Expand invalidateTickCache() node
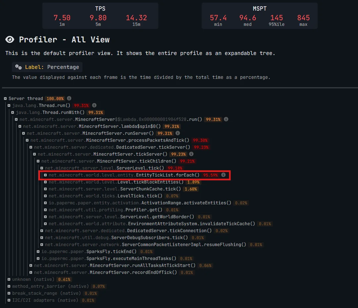 pyautogui.click(x=45, y=224)
